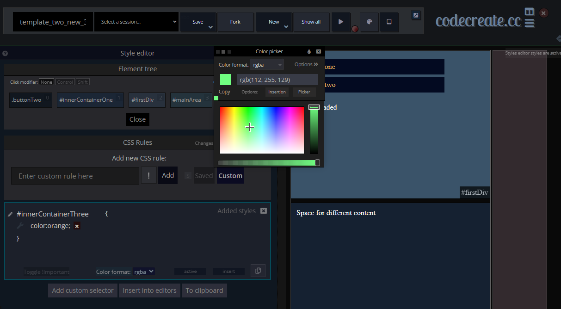Click the red record indicator dot
Viewport: 561px width, 309px height.
355,29
